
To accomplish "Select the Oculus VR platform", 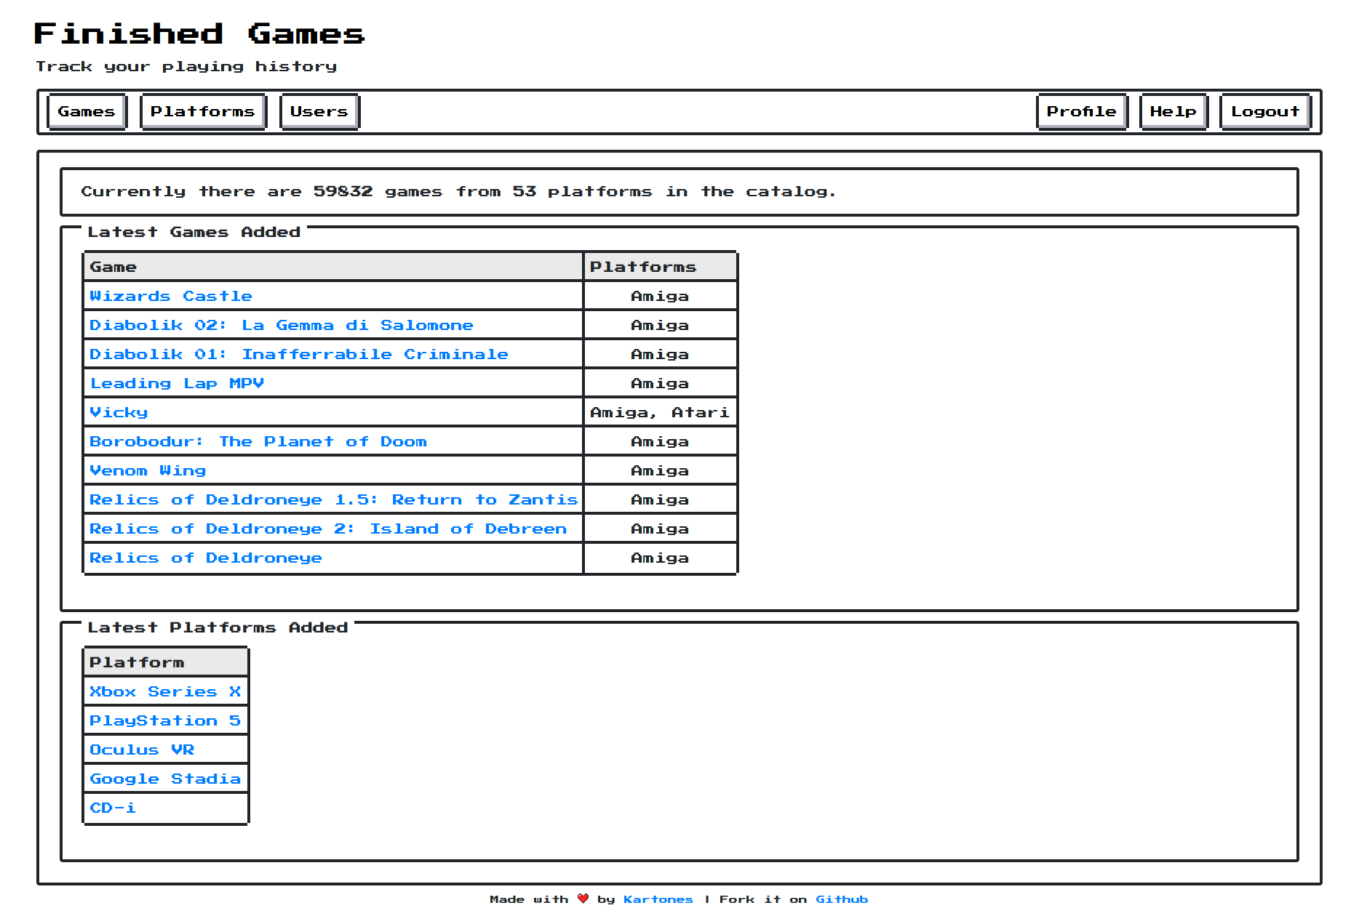I will coord(142,750).
